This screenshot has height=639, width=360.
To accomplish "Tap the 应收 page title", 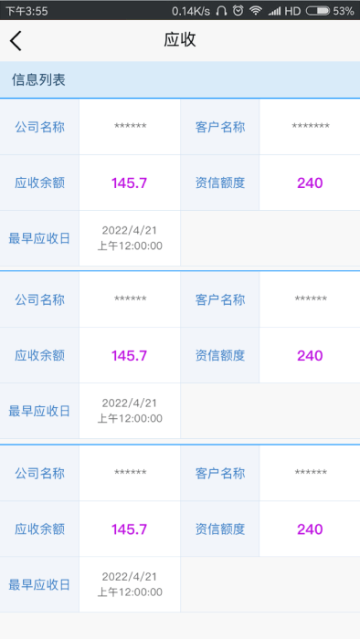I will tap(180, 39).
